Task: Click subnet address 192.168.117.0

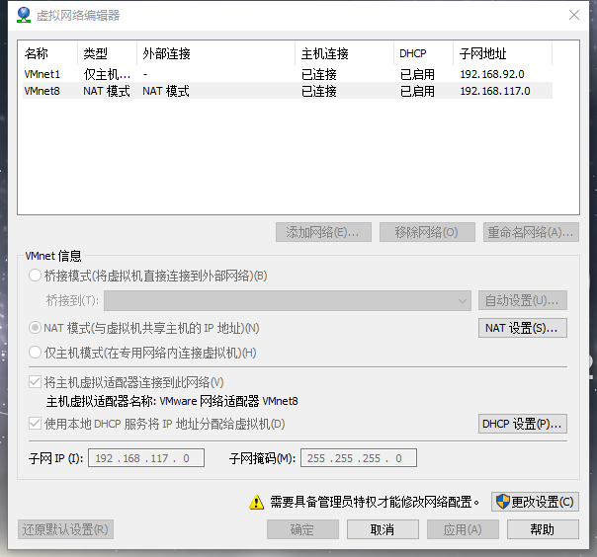Action: 495,91
